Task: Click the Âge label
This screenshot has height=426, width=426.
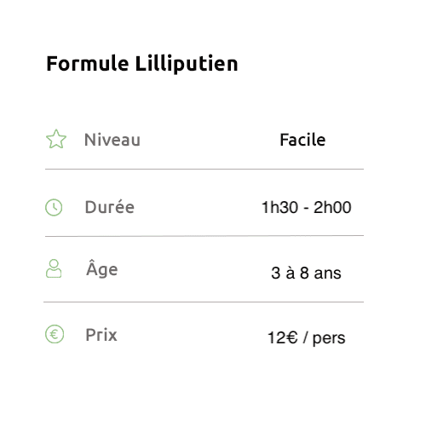Action: (102, 268)
